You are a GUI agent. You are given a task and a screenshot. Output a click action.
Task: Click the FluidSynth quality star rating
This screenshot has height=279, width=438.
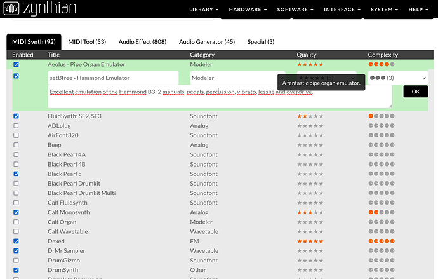[310, 116]
